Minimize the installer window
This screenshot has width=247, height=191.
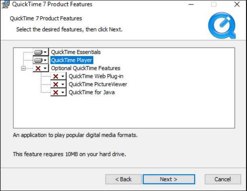(x=191, y=4)
